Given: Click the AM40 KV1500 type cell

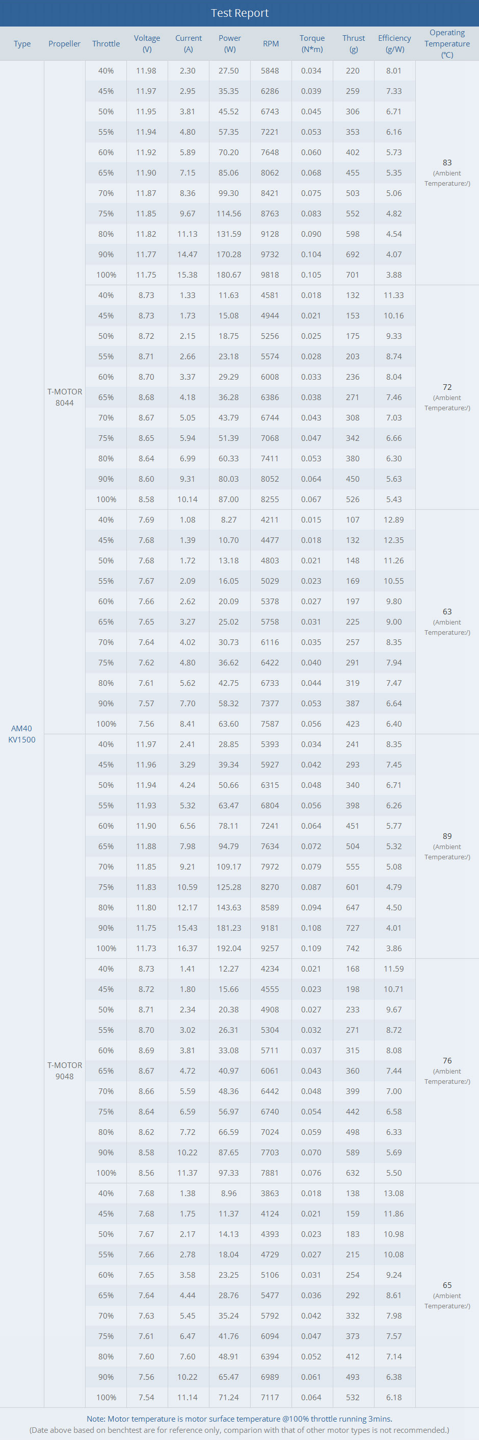Looking at the screenshot, I should [22, 733].
